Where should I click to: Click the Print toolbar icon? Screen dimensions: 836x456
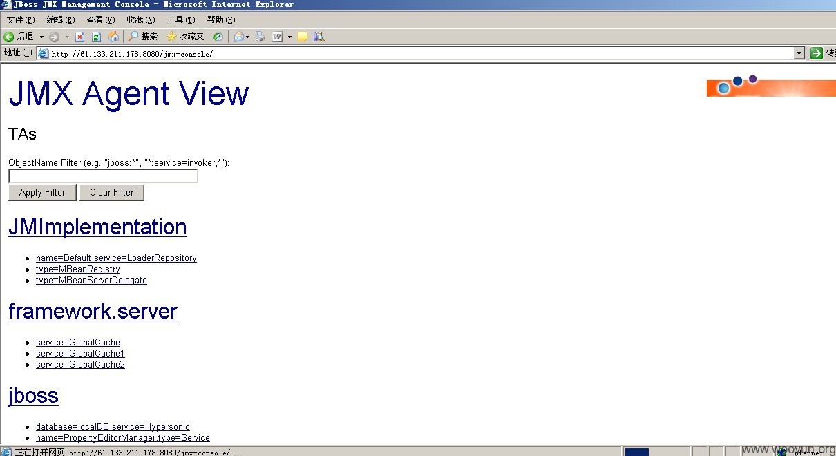tap(260, 37)
